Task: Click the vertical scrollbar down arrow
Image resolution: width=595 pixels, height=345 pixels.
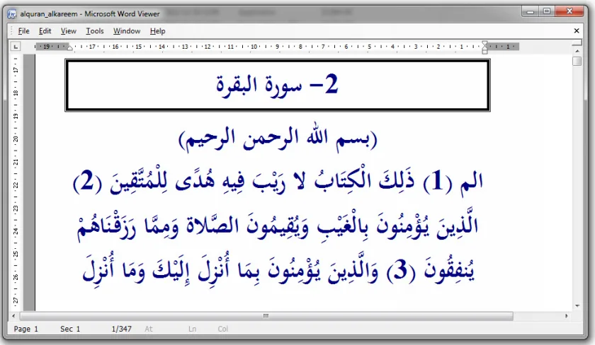Action: (x=577, y=306)
